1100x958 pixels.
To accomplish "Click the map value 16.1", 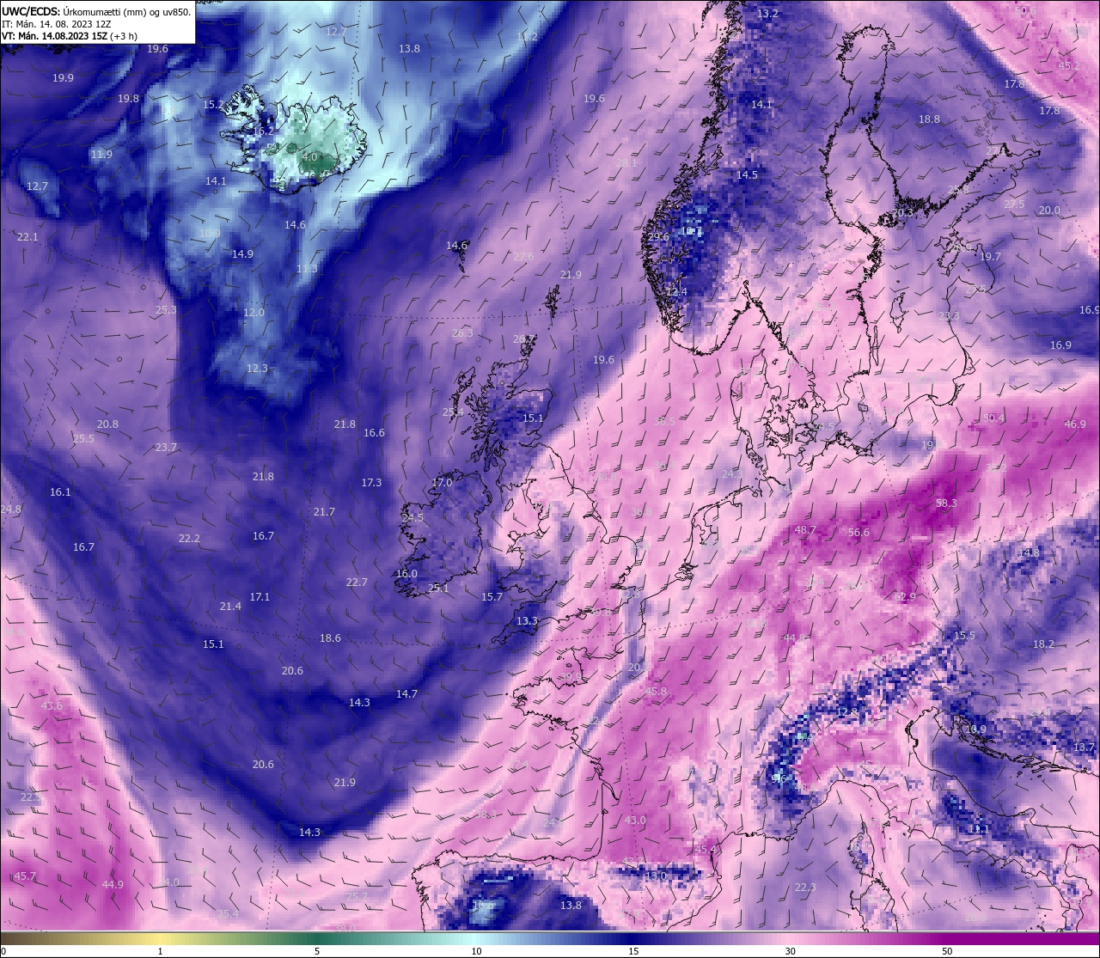I will [x=60, y=493].
